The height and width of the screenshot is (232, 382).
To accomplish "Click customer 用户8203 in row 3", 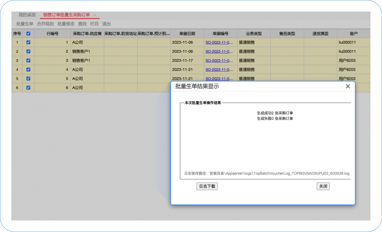I will pyautogui.click(x=347, y=61).
